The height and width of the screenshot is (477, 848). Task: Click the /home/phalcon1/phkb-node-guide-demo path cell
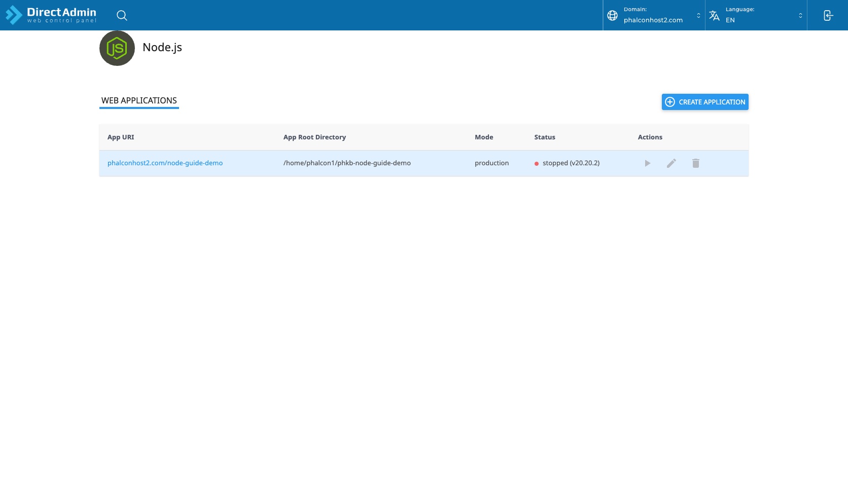tap(347, 163)
